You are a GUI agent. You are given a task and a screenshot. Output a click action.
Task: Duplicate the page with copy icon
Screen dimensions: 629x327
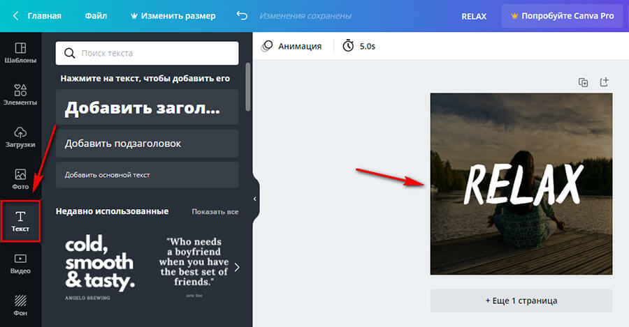(583, 82)
